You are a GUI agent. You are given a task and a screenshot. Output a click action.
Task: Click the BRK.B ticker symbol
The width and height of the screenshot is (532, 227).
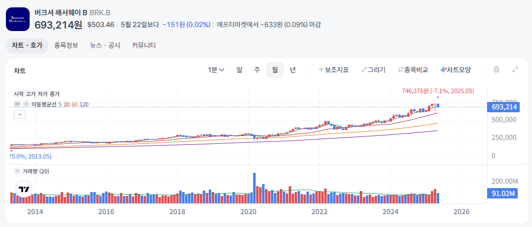[100, 13]
